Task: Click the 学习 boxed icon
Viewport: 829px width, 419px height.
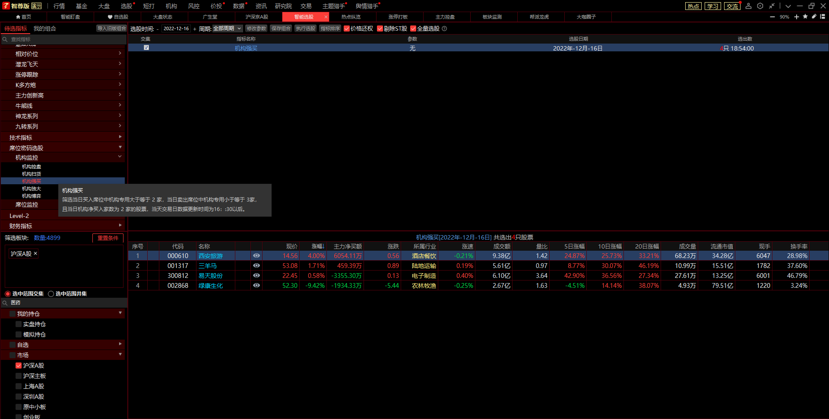Action: (x=713, y=6)
